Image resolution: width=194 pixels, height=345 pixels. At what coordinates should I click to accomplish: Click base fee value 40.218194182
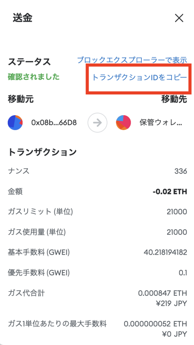[x=165, y=252]
